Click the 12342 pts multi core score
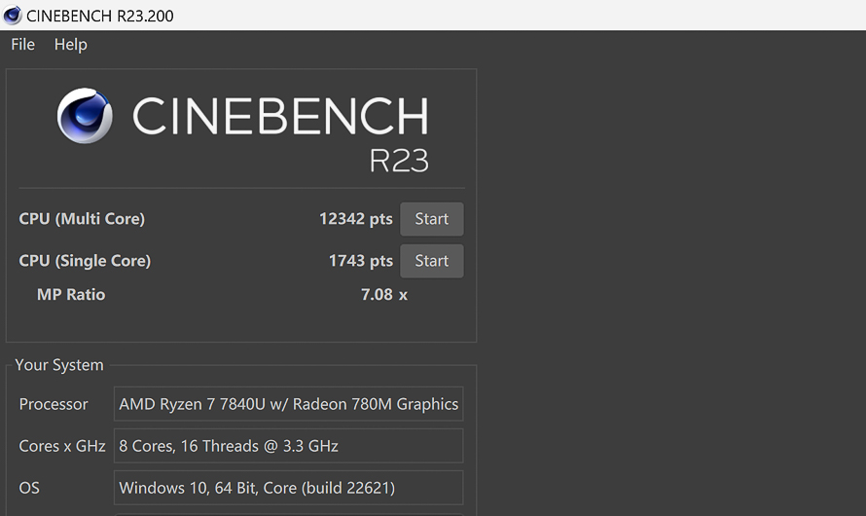The image size is (866, 516). [x=356, y=219]
